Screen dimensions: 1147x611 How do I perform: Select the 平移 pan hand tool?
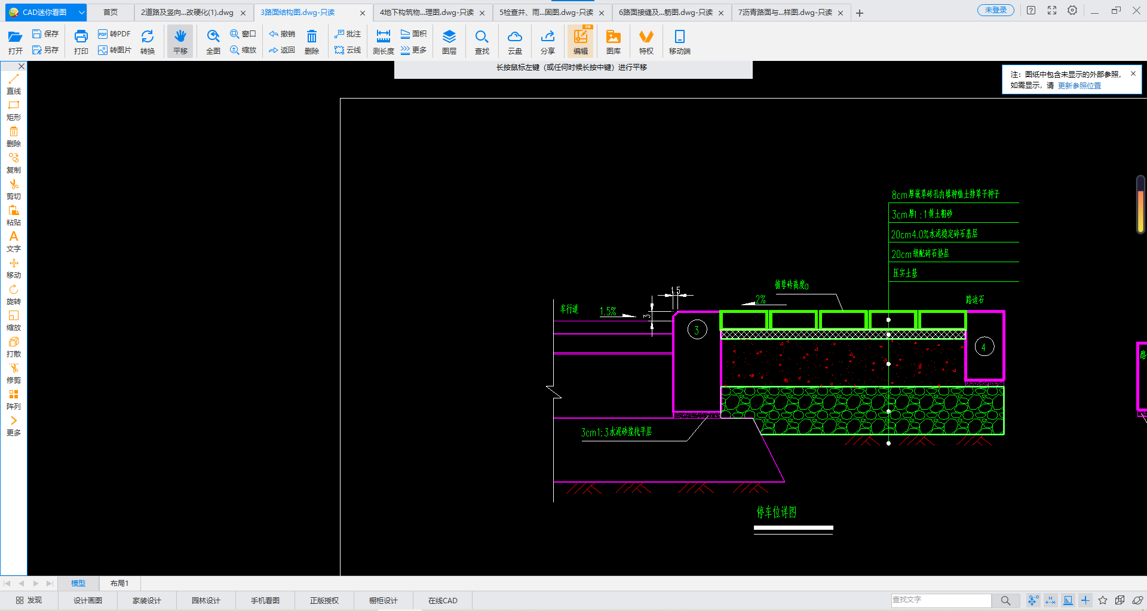pyautogui.click(x=180, y=41)
